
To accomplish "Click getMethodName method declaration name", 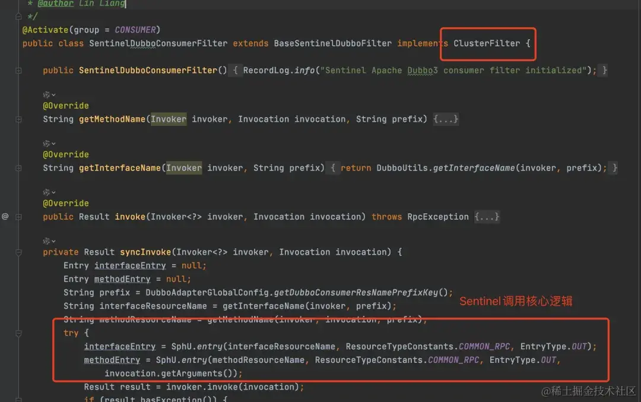I will [x=112, y=119].
